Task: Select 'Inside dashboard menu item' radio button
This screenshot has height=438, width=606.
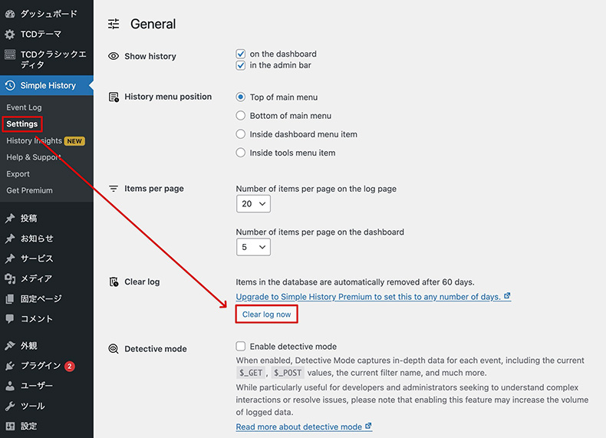Action: click(x=240, y=134)
